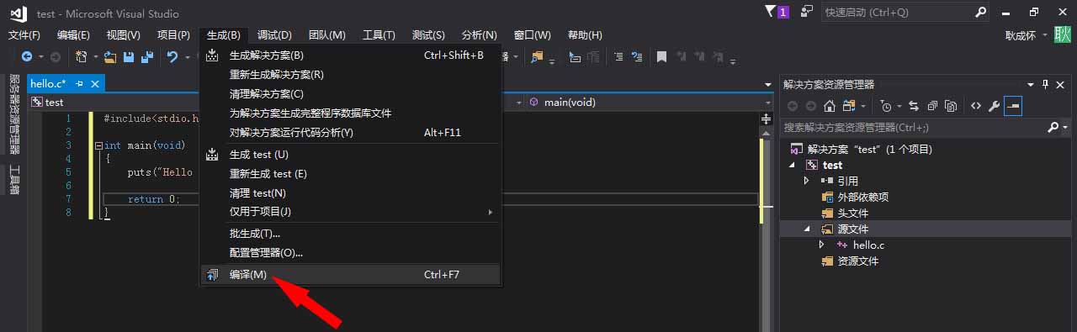Open the 帮助(H) menu
1077x332 pixels.
click(585, 34)
